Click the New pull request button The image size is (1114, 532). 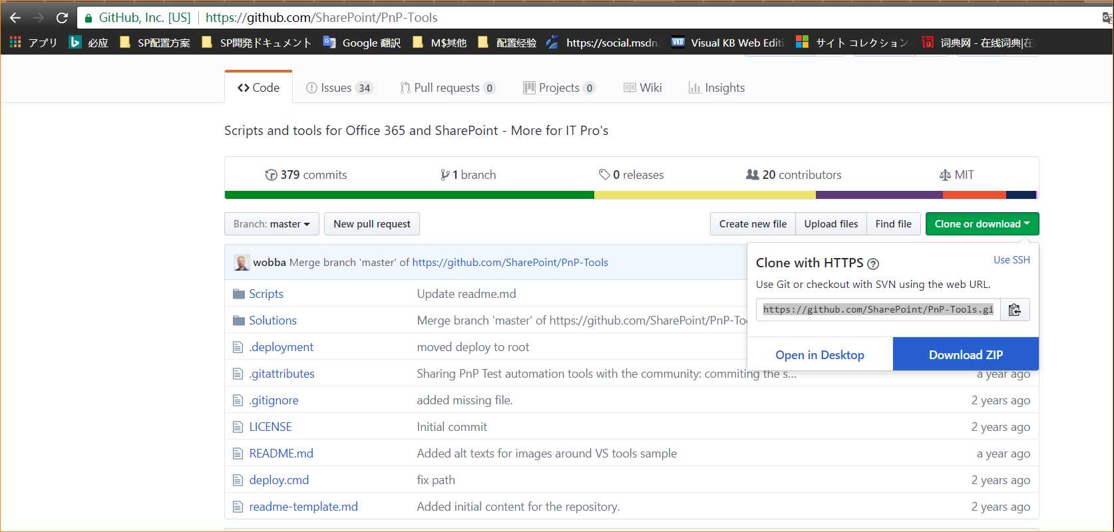coord(372,224)
